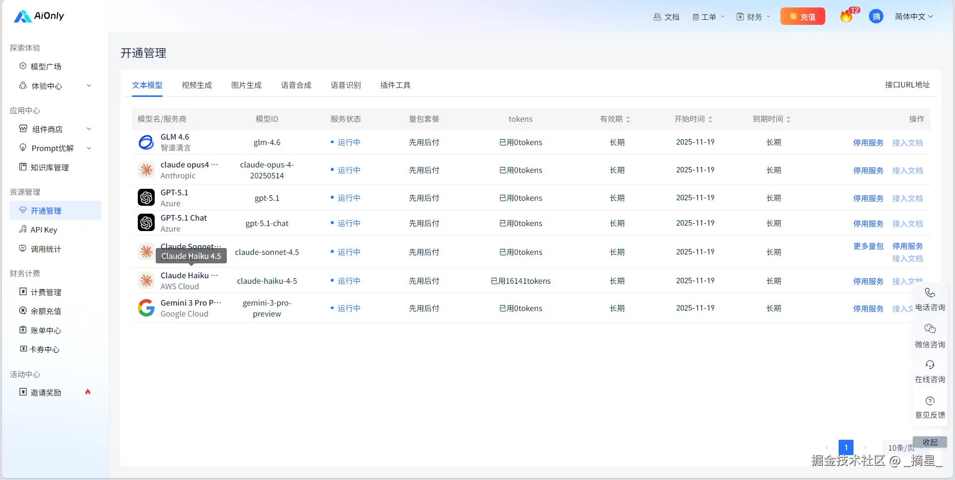Click the AiOnly logo
Viewport: 955px width, 480px height.
tap(39, 16)
